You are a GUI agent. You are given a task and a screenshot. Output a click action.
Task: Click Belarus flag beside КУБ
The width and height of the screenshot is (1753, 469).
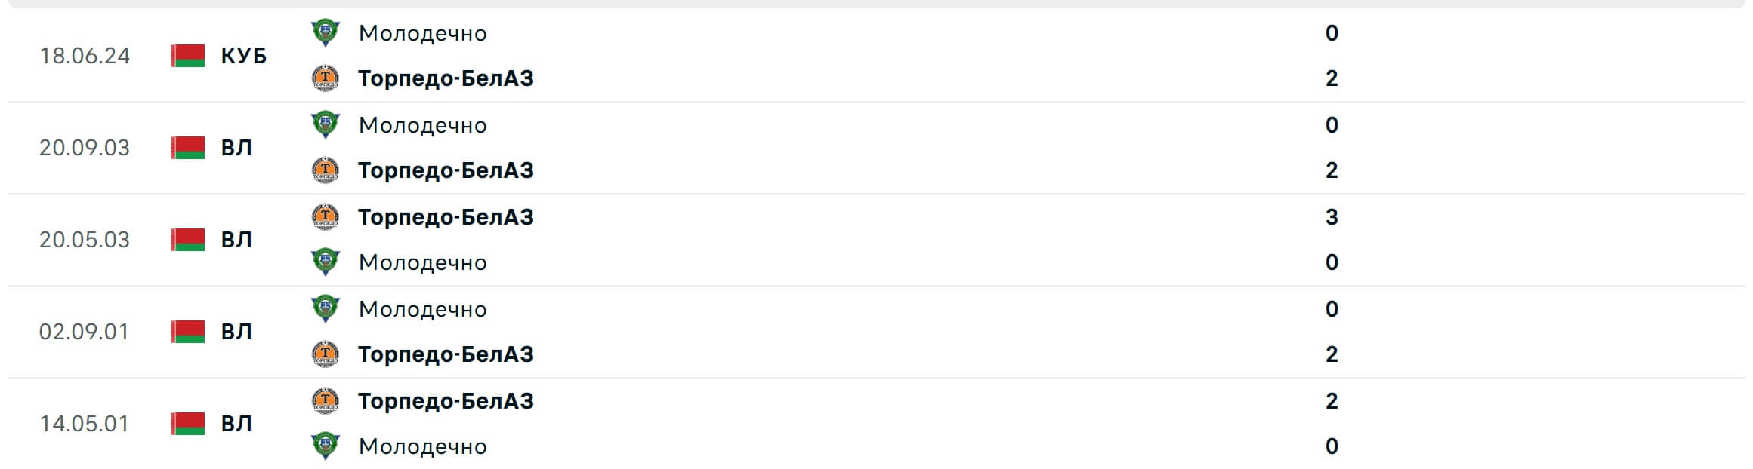(x=188, y=56)
